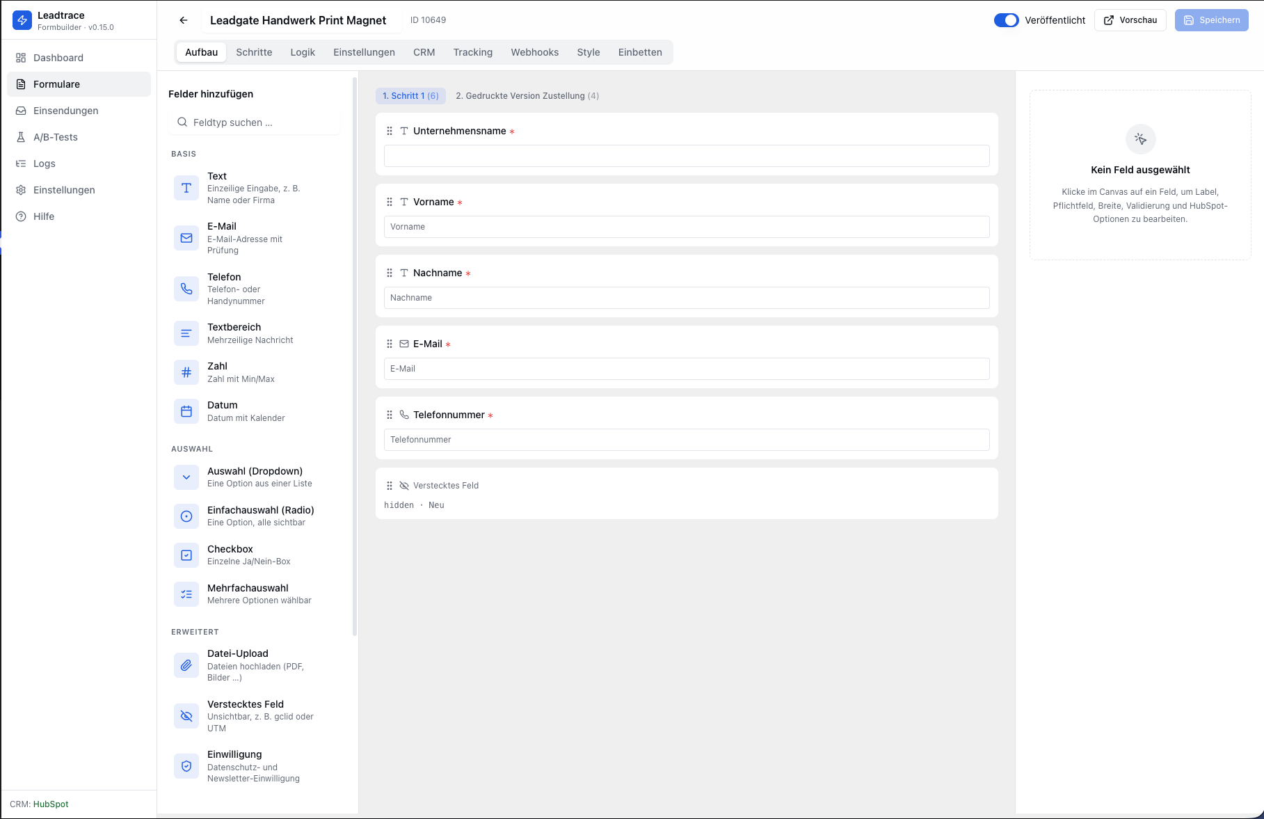Open Einsendungen in the sidebar
The height and width of the screenshot is (819, 1264).
[x=79, y=111]
